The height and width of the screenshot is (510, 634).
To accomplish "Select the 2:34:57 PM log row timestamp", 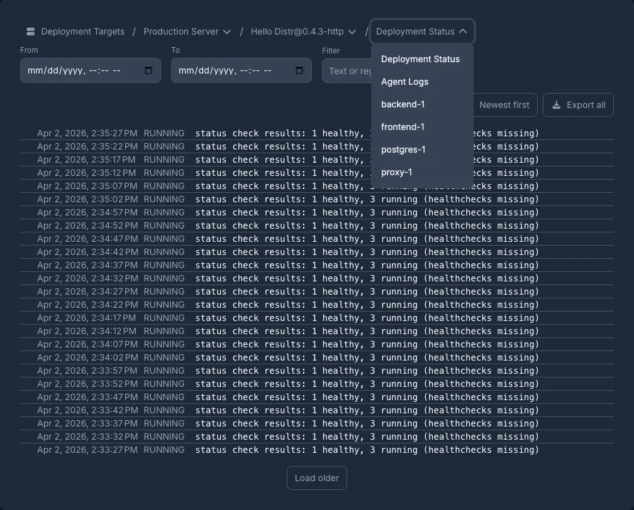I will tap(87, 212).
